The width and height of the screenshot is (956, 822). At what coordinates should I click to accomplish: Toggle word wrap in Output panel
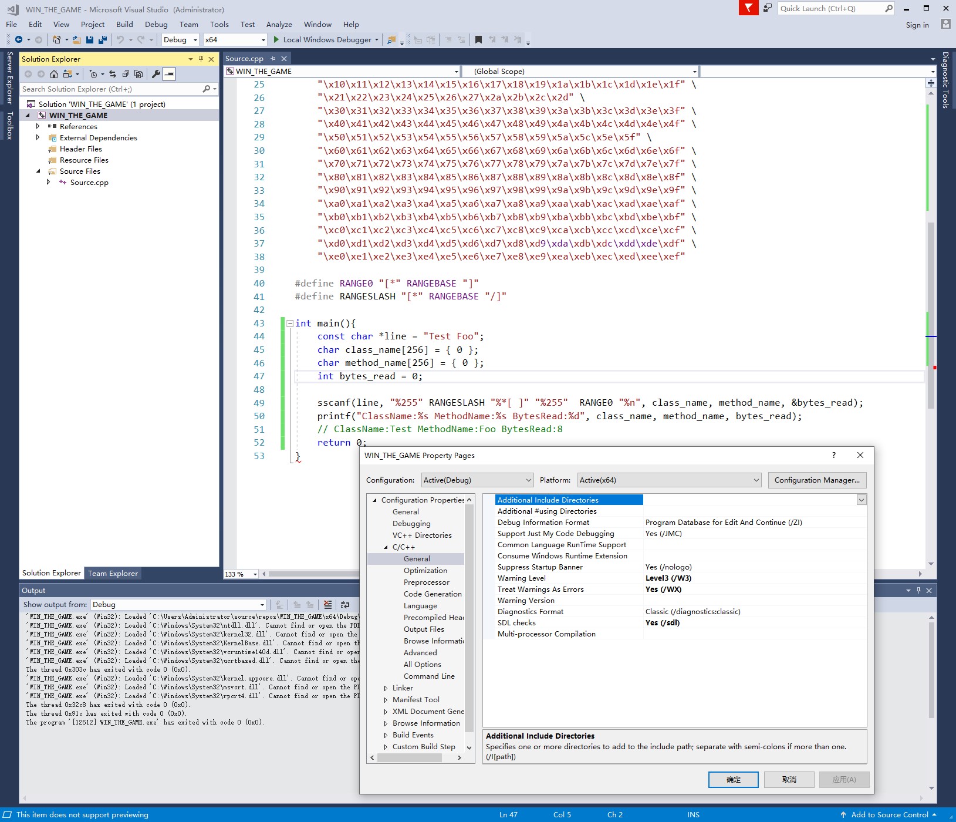point(345,605)
